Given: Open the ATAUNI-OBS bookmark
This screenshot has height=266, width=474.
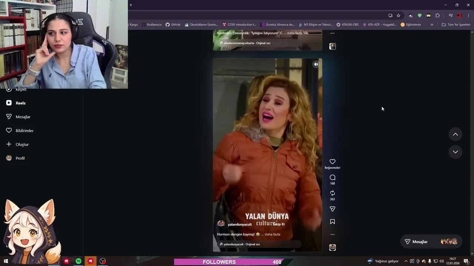Looking at the screenshot, I should click(347, 25).
